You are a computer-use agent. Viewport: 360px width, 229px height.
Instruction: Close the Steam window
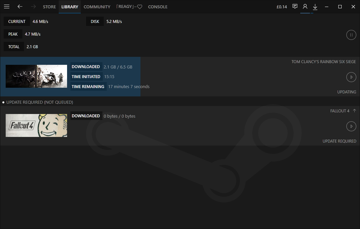click(353, 7)
